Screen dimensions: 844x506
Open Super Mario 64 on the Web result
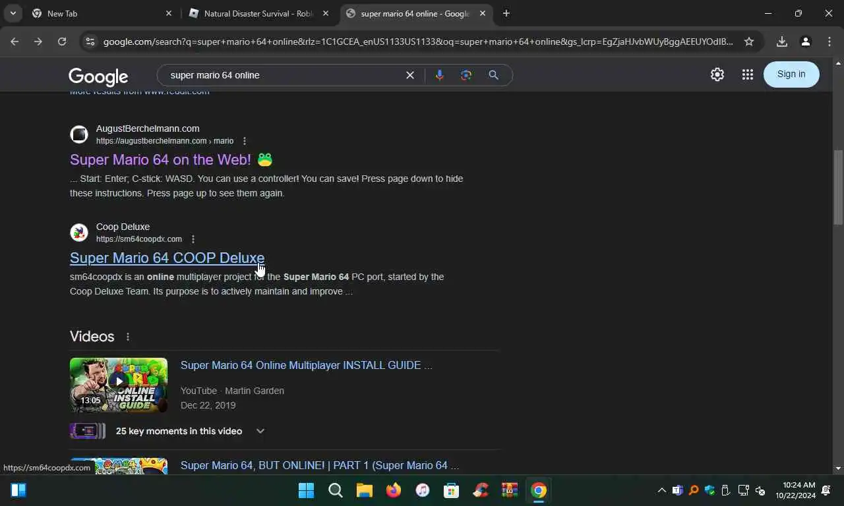pyautogui.click(x=160, y=159)
